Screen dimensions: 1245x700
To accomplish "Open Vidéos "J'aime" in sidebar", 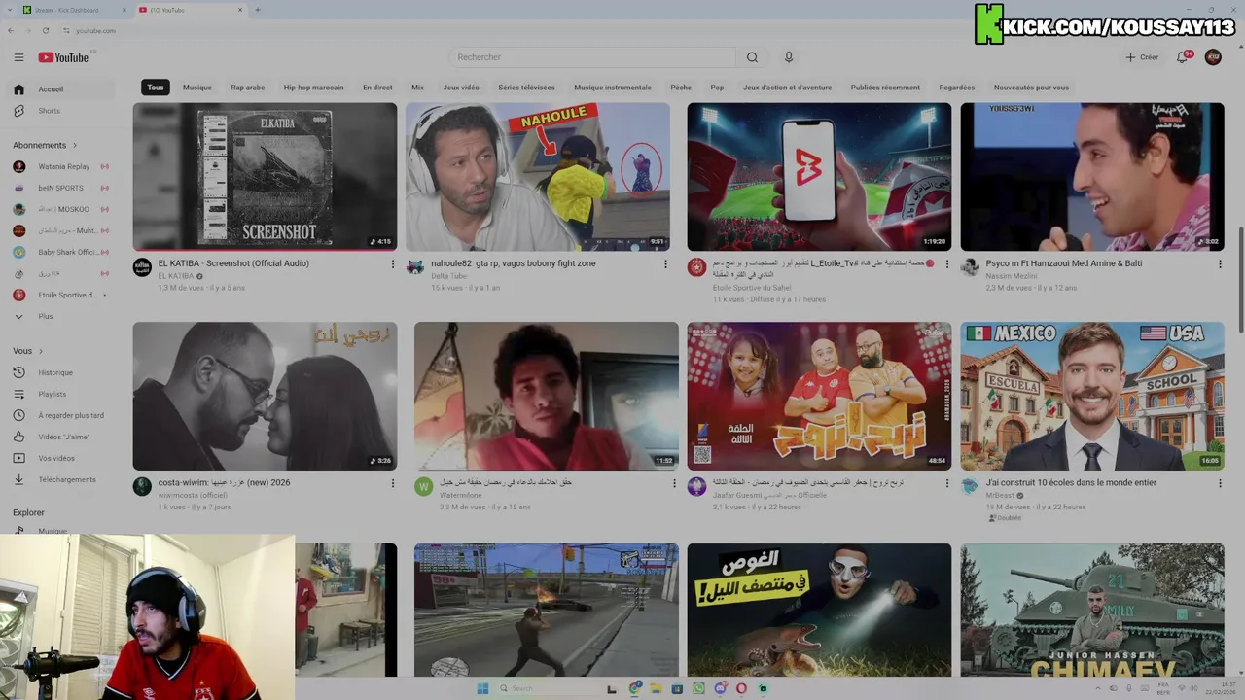I will click(x=61, y=437).
